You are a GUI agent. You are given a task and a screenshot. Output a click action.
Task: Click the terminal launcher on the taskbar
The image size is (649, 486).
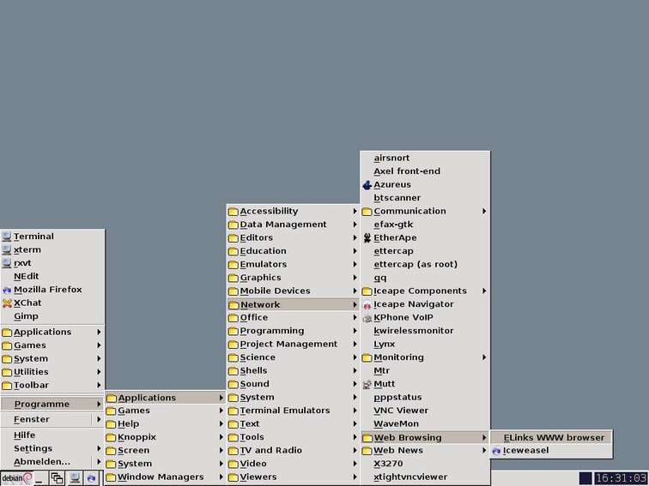click(x=75, y=478)
